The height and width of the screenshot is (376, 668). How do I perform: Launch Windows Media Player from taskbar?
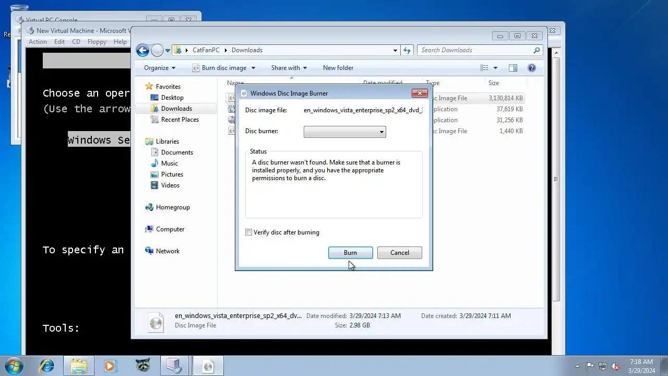coord(111,366)
